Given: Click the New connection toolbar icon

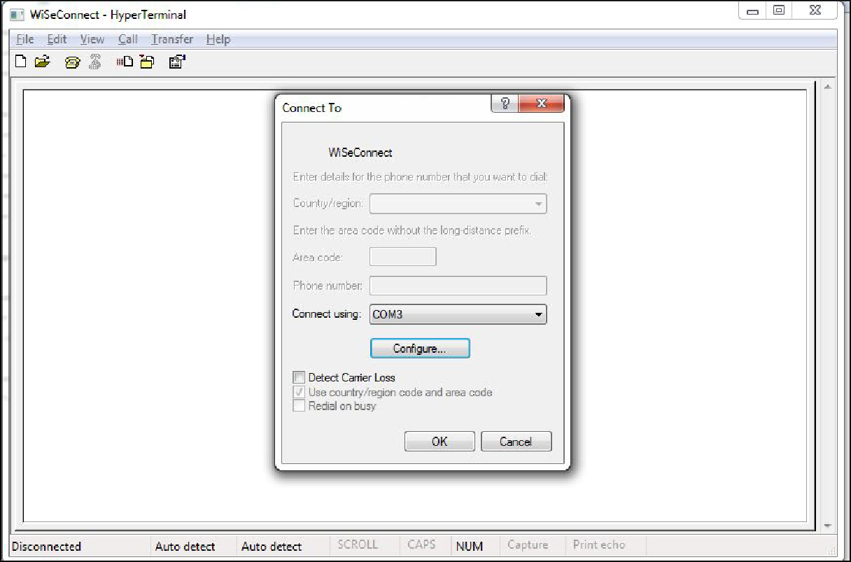Looking at the screenshot, I should click(21, 62).
